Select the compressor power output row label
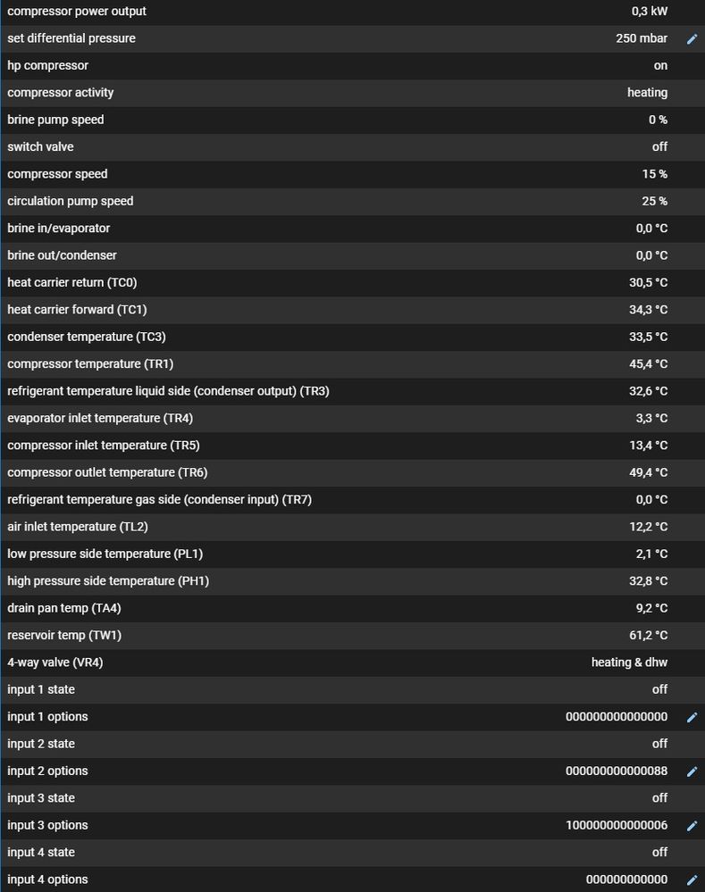The height and width of the screenshot is (892, 705). [x=77, y=12]
